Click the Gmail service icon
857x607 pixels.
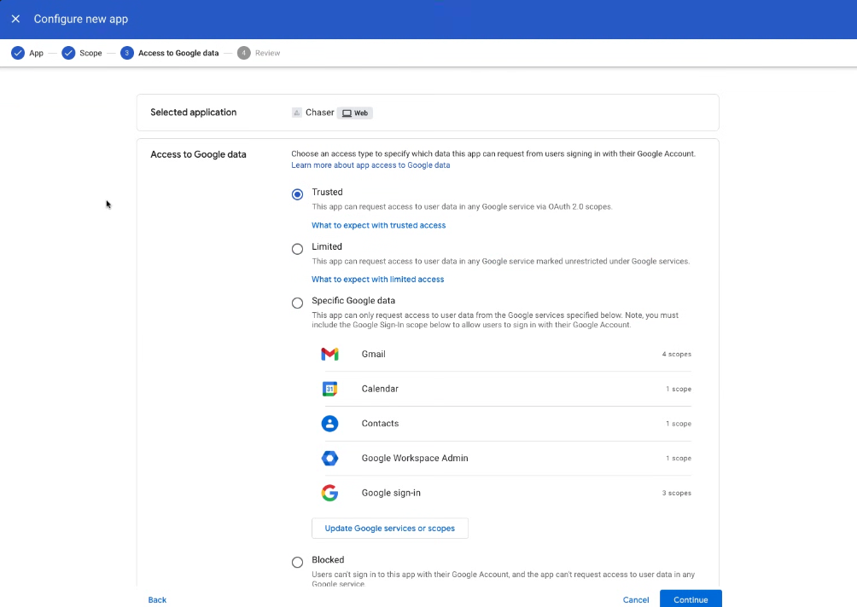(330, 354)
